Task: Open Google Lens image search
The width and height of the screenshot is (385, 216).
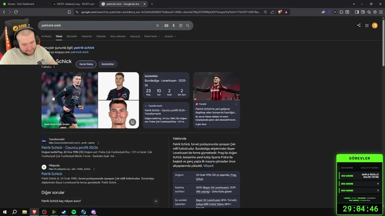Action: pos(181,25)
